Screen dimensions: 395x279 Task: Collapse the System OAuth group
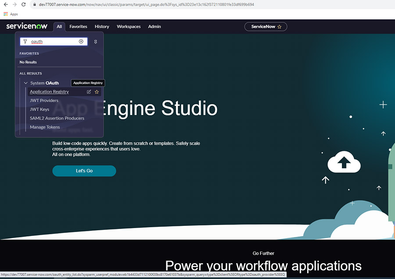(x=26, y=83)
